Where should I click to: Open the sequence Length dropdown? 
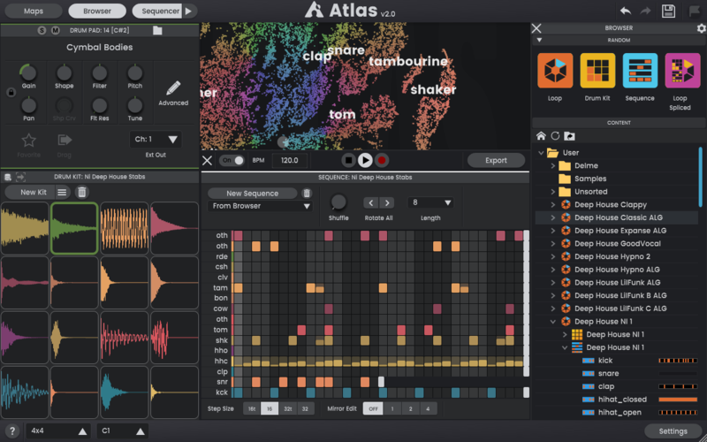[431, 202]
